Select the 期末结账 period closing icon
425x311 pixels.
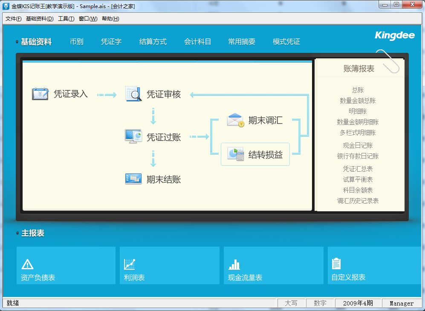click(133, 179)
